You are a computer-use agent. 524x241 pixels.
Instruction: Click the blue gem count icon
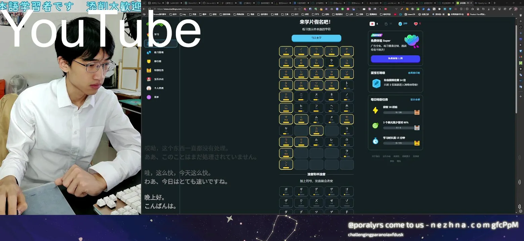[x=400, y=24]
